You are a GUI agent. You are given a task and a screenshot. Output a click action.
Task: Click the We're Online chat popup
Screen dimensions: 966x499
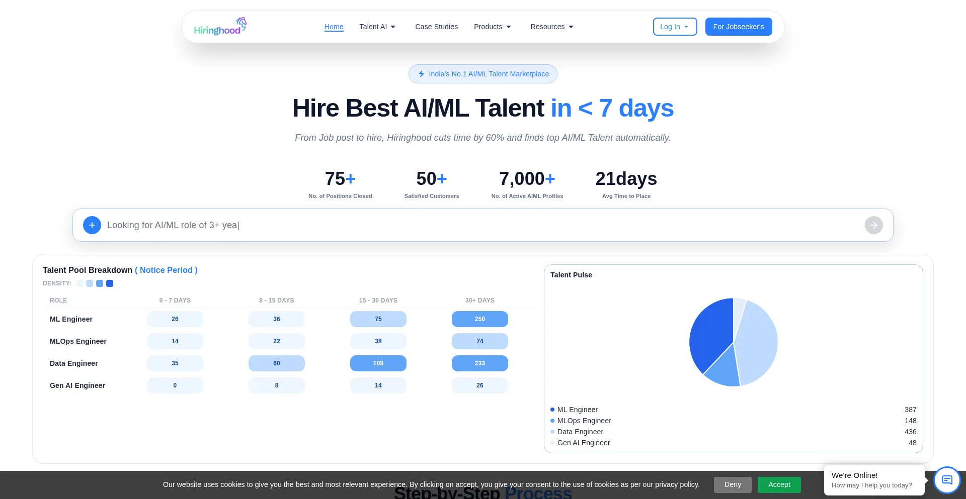pyautogui.click(x=874, y=480)
